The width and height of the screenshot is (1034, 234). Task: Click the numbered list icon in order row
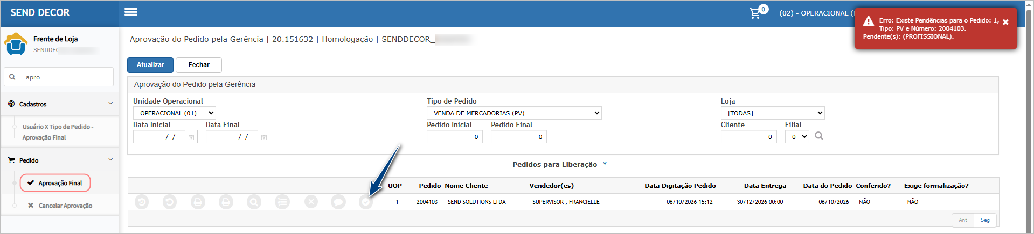coord(282,202)
